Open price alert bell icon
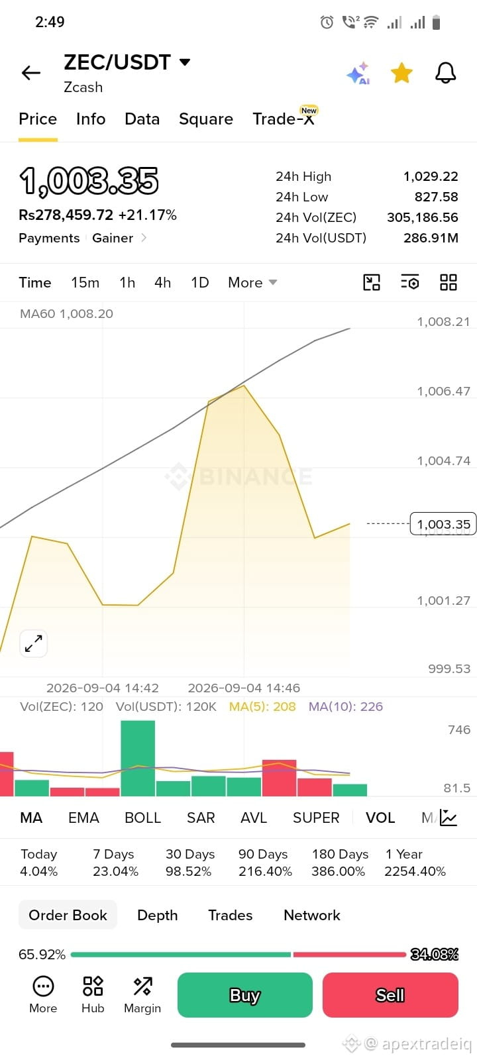The height and width of the screenshot is (1060, 477). coord(446,73)
